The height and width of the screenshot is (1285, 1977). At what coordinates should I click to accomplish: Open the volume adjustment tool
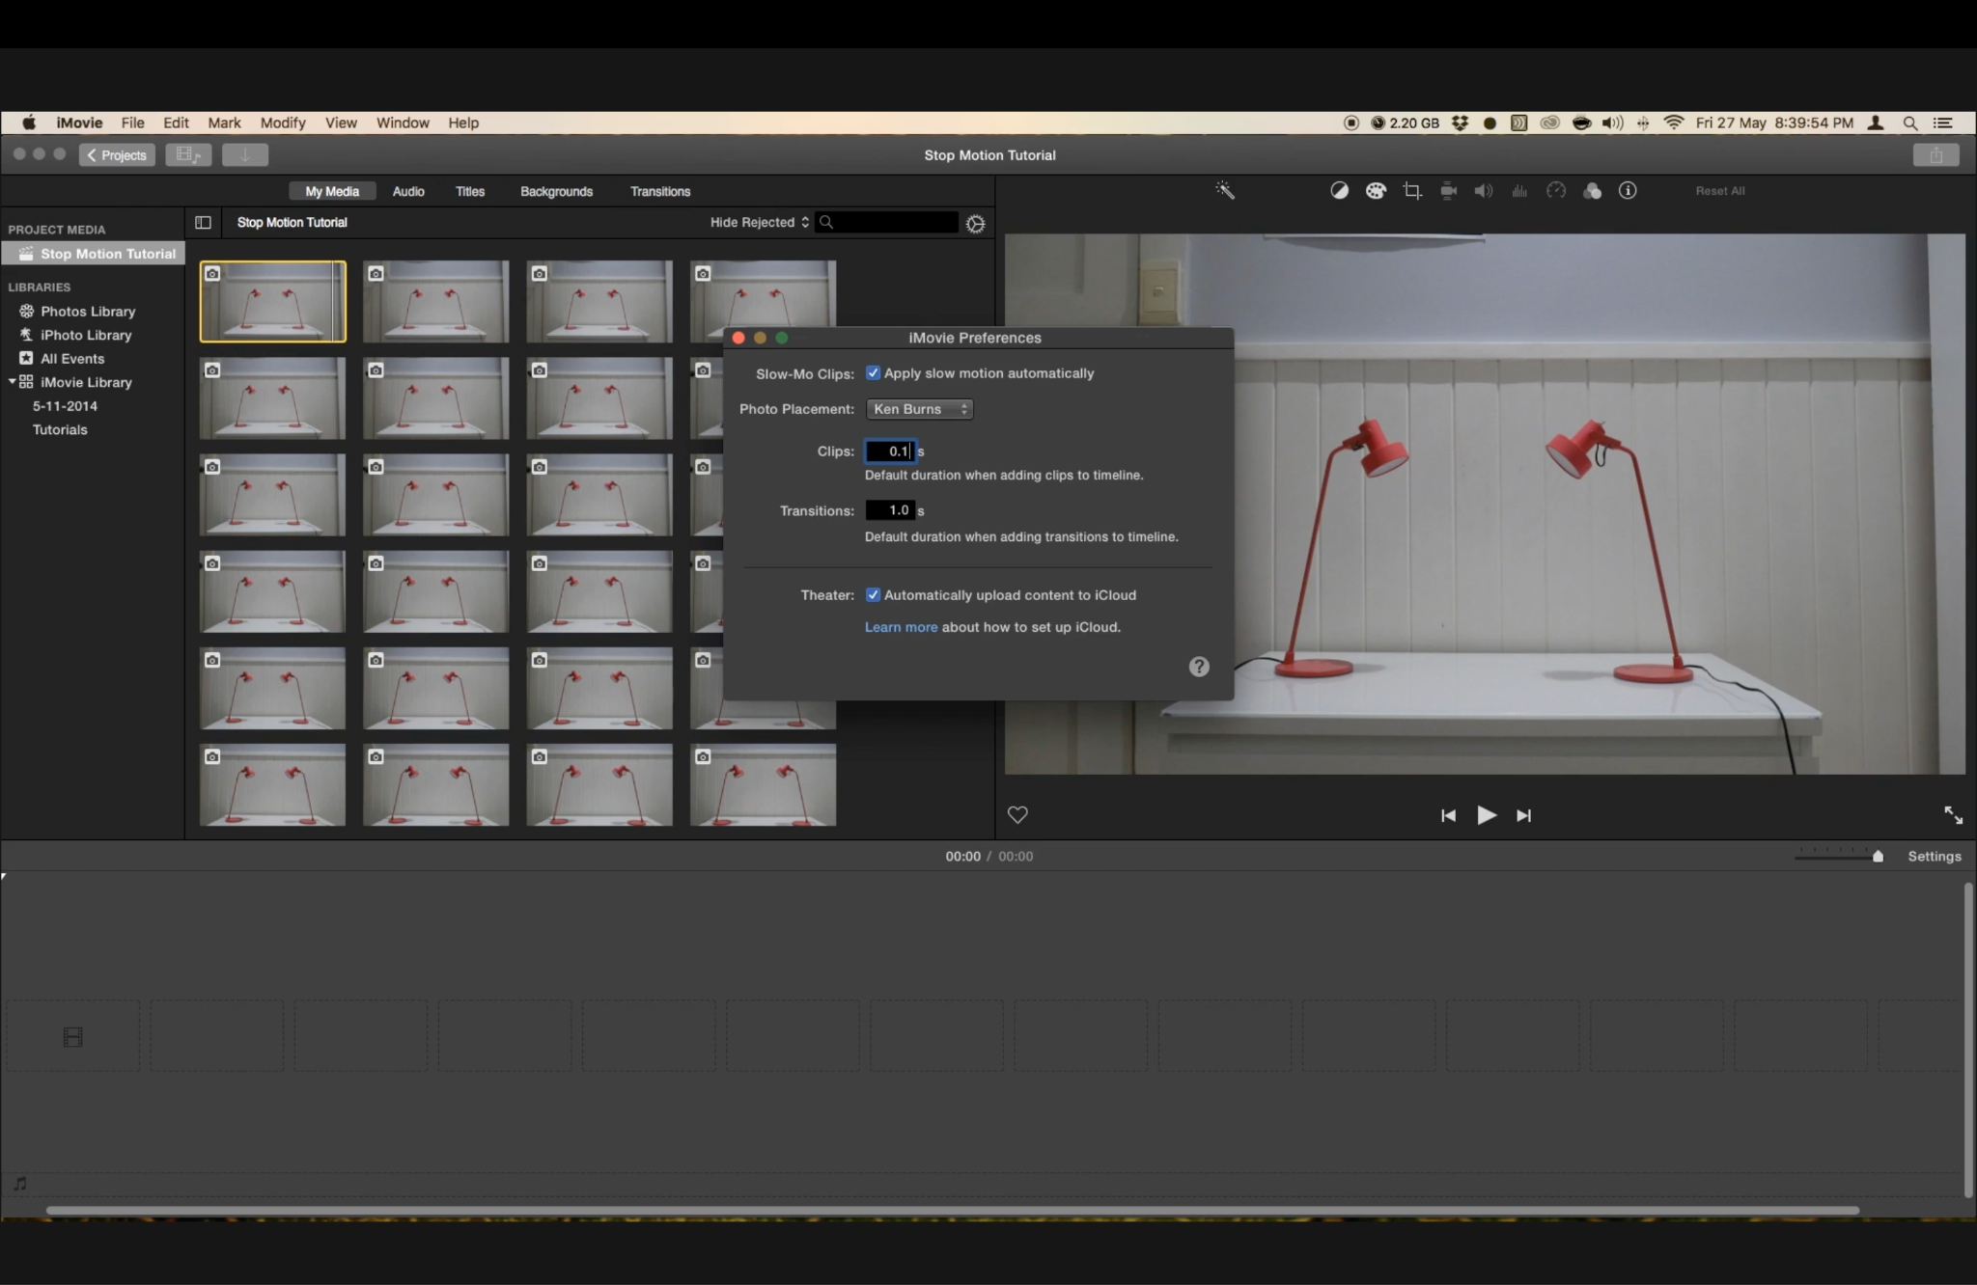click(x=1484, y=190)
